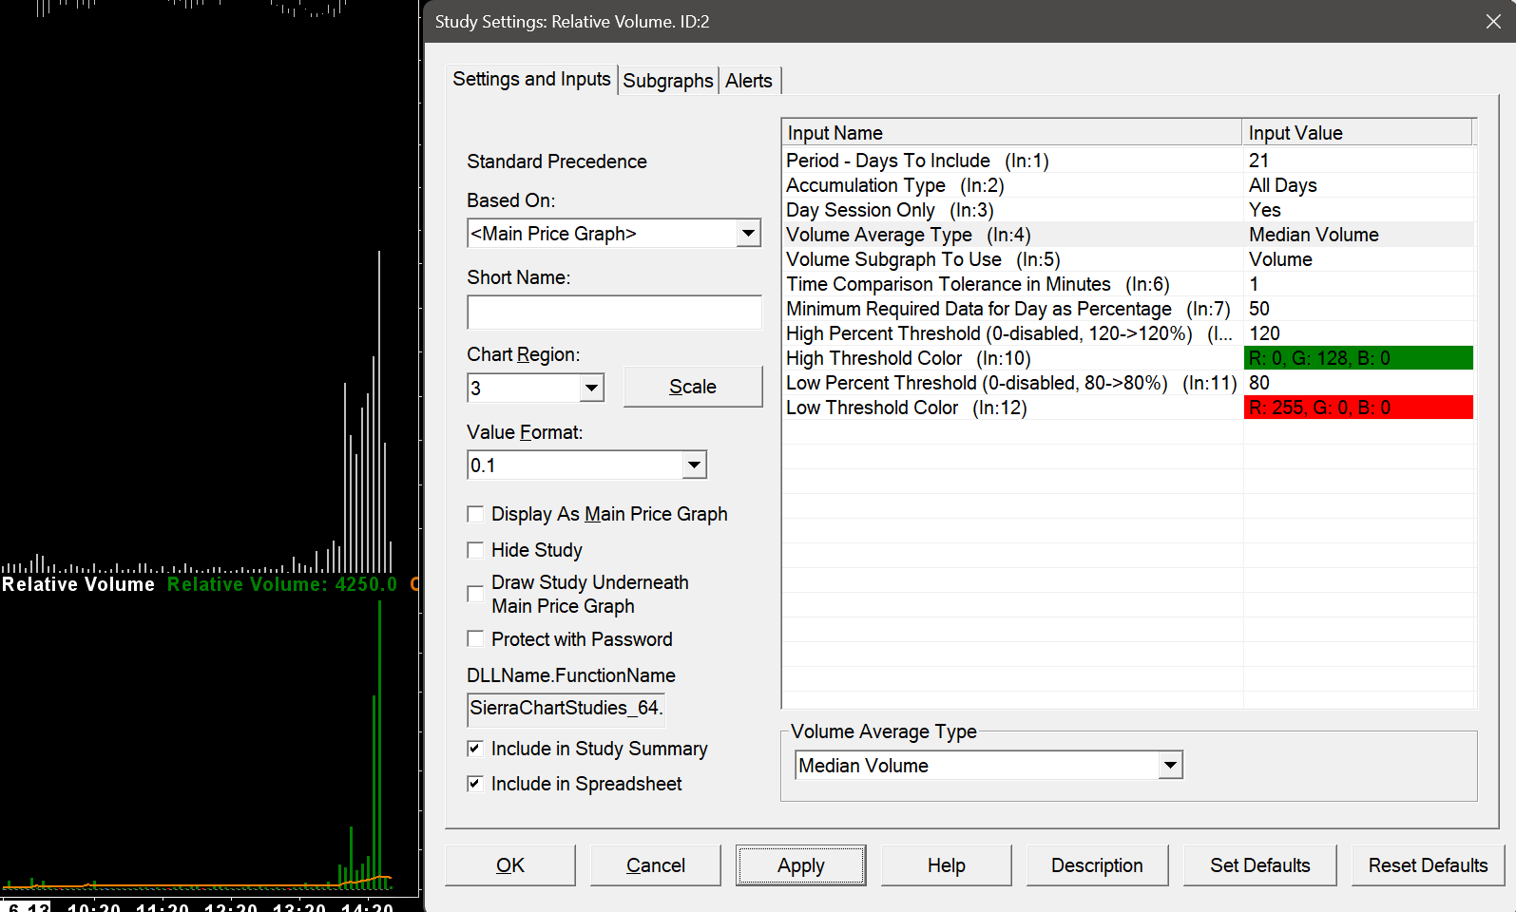Click the Scale button
This screenshot has width=1516, height=912.
(692, 387)
